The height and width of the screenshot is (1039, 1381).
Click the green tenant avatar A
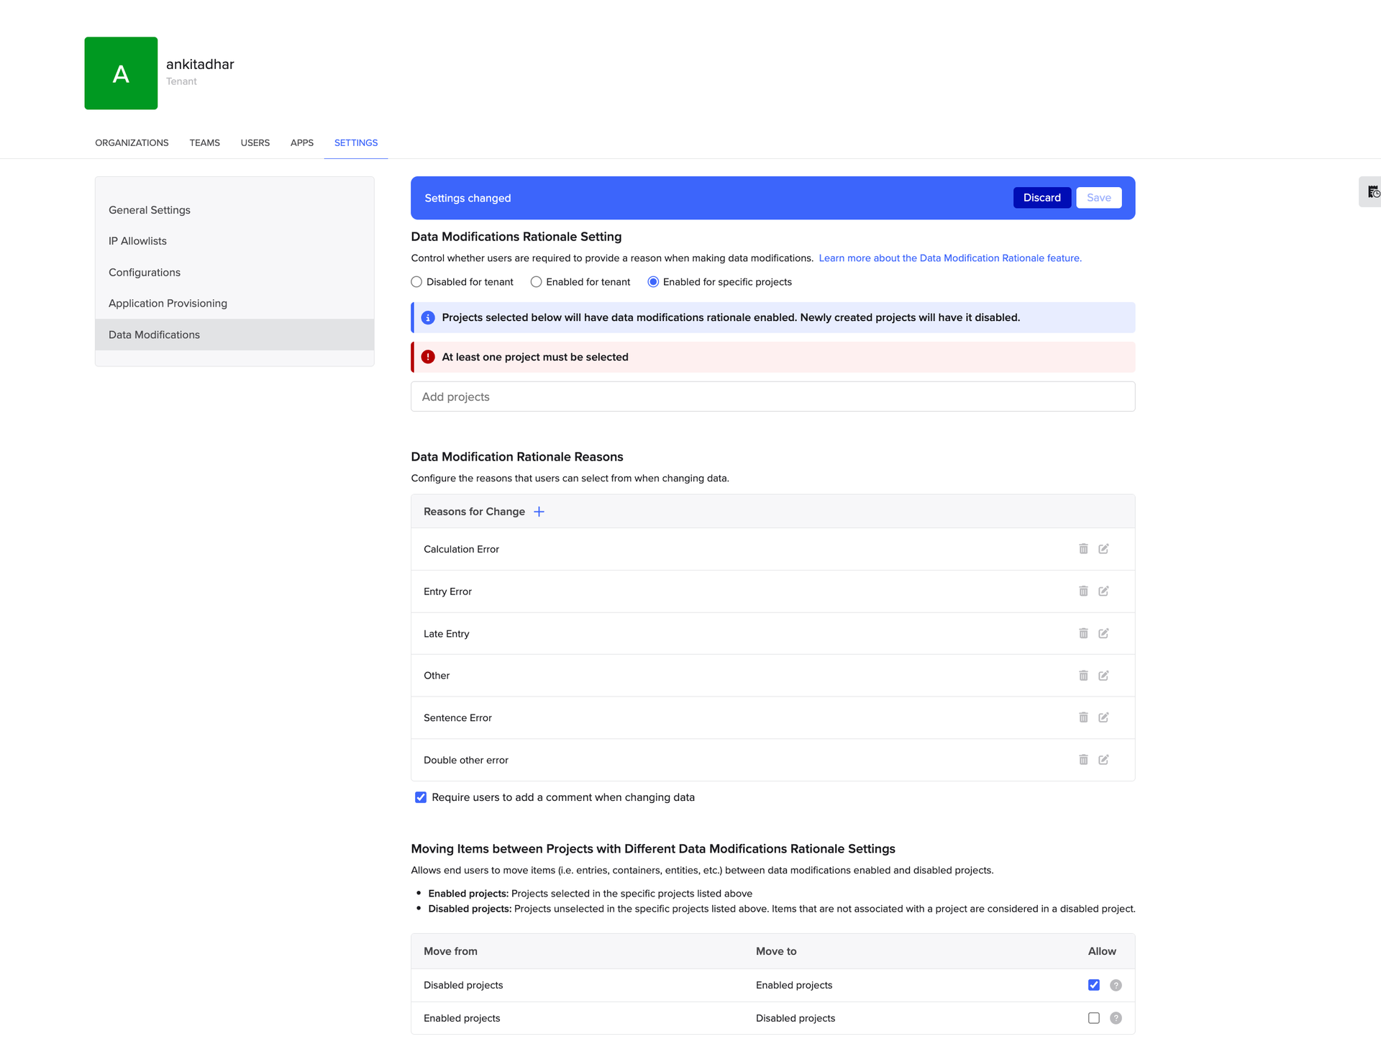point(121,73)
